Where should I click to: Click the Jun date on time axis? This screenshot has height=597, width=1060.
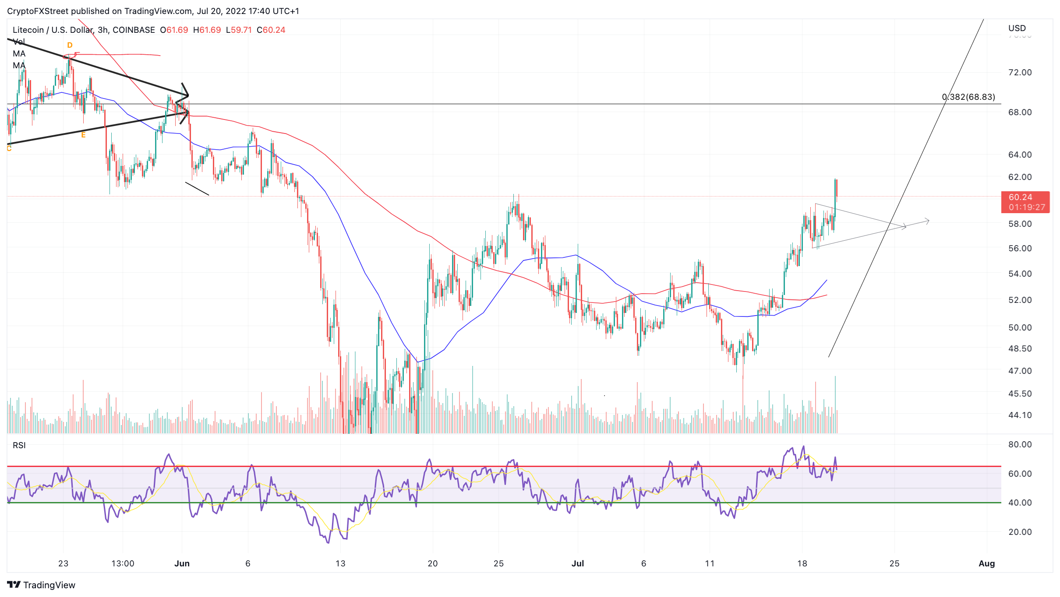point(182,563)
